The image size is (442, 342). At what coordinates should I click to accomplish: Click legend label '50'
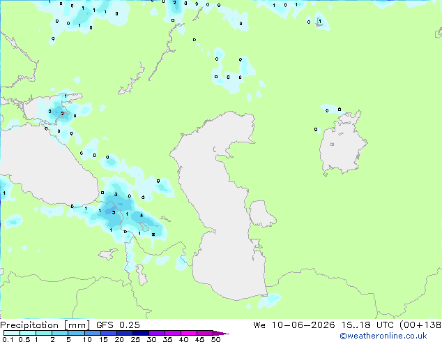coord(215,339)
